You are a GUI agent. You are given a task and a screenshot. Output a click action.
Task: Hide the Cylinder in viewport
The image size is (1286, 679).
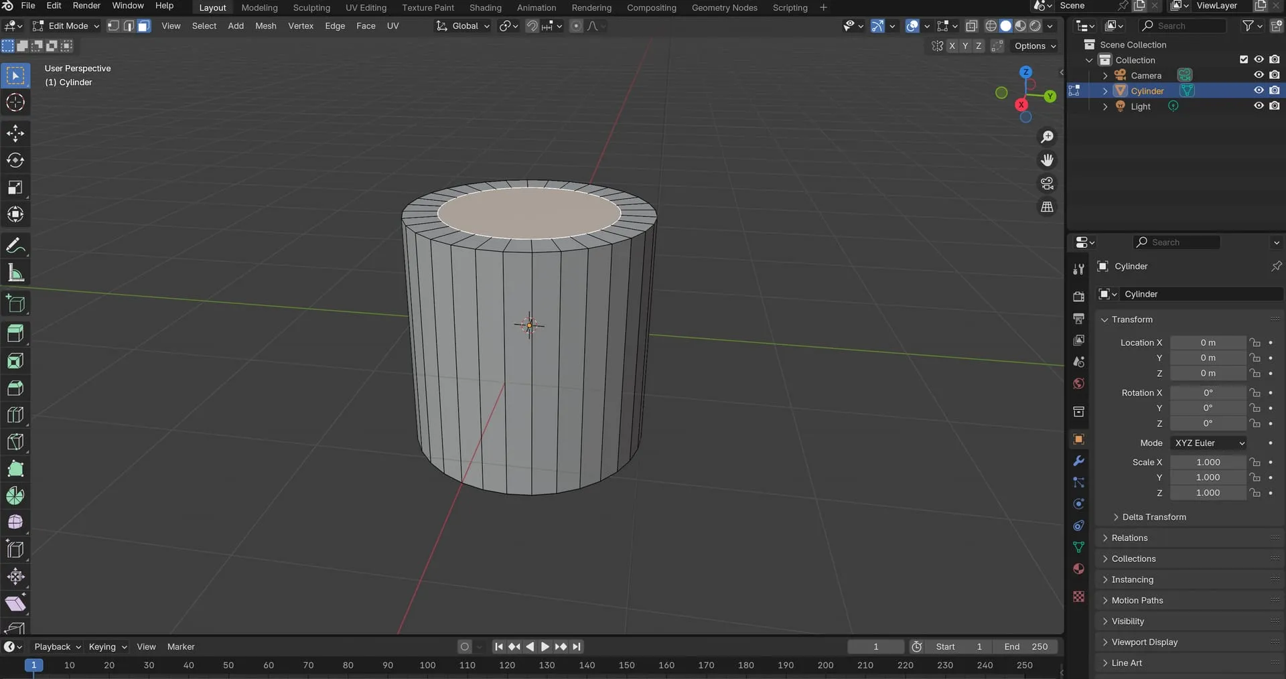coord(1259,90)
